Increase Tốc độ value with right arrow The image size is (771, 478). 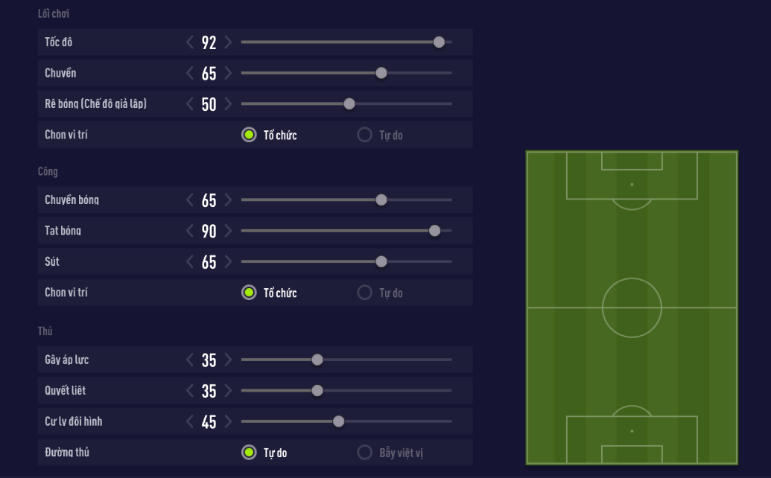click(x=228, y=42)
